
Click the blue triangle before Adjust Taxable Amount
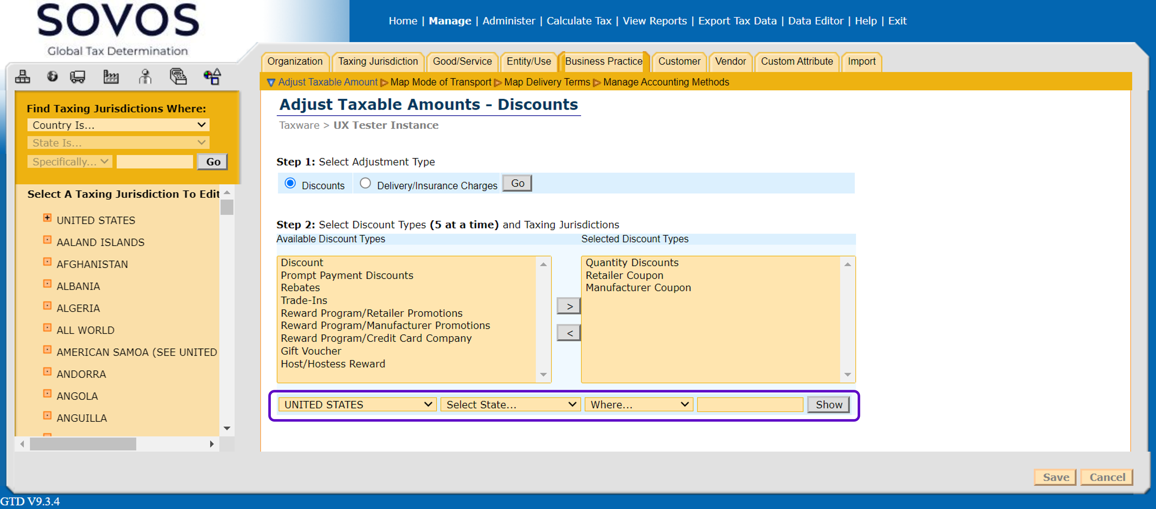(271, 83)
